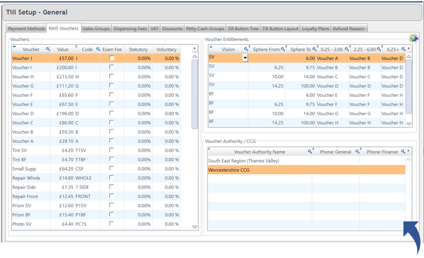Click Voucher Entitlements scroll up arrow
This screenshot has width=424, height=258.
[x=409, y=57]
